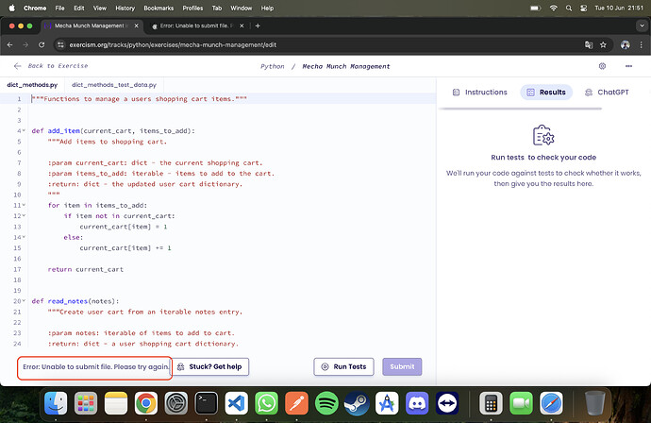Bookmark this page with star icon

click(x=603, y=45)
